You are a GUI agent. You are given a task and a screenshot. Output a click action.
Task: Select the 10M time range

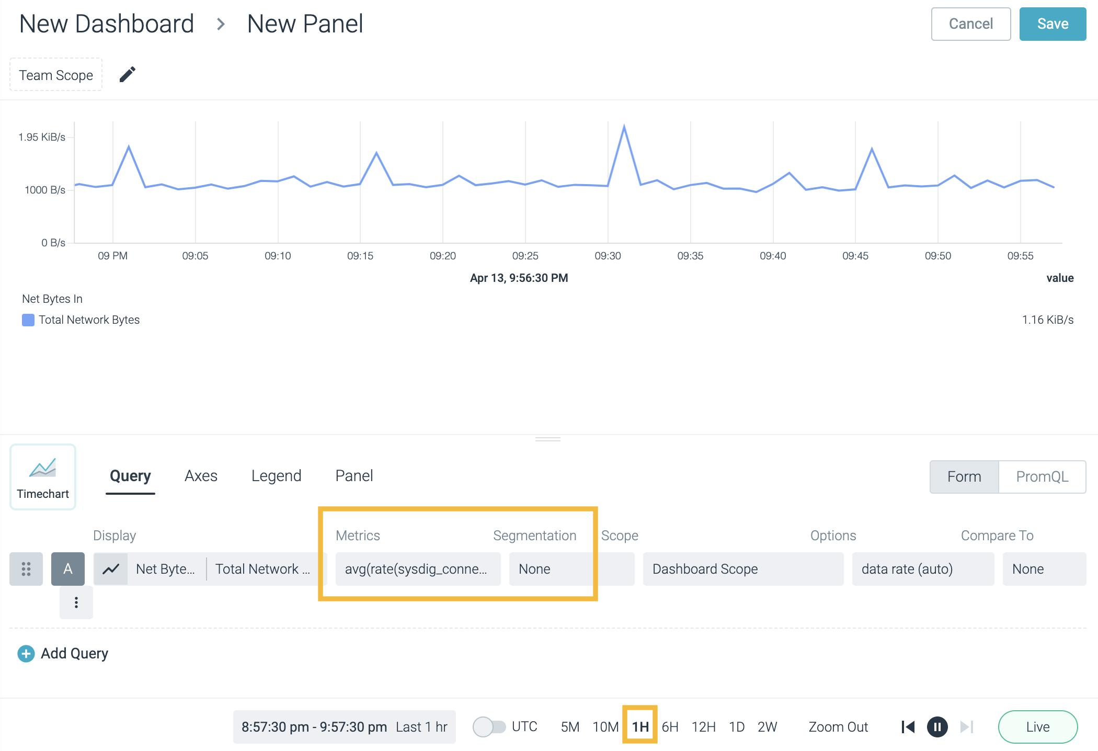tap(605, 727)
